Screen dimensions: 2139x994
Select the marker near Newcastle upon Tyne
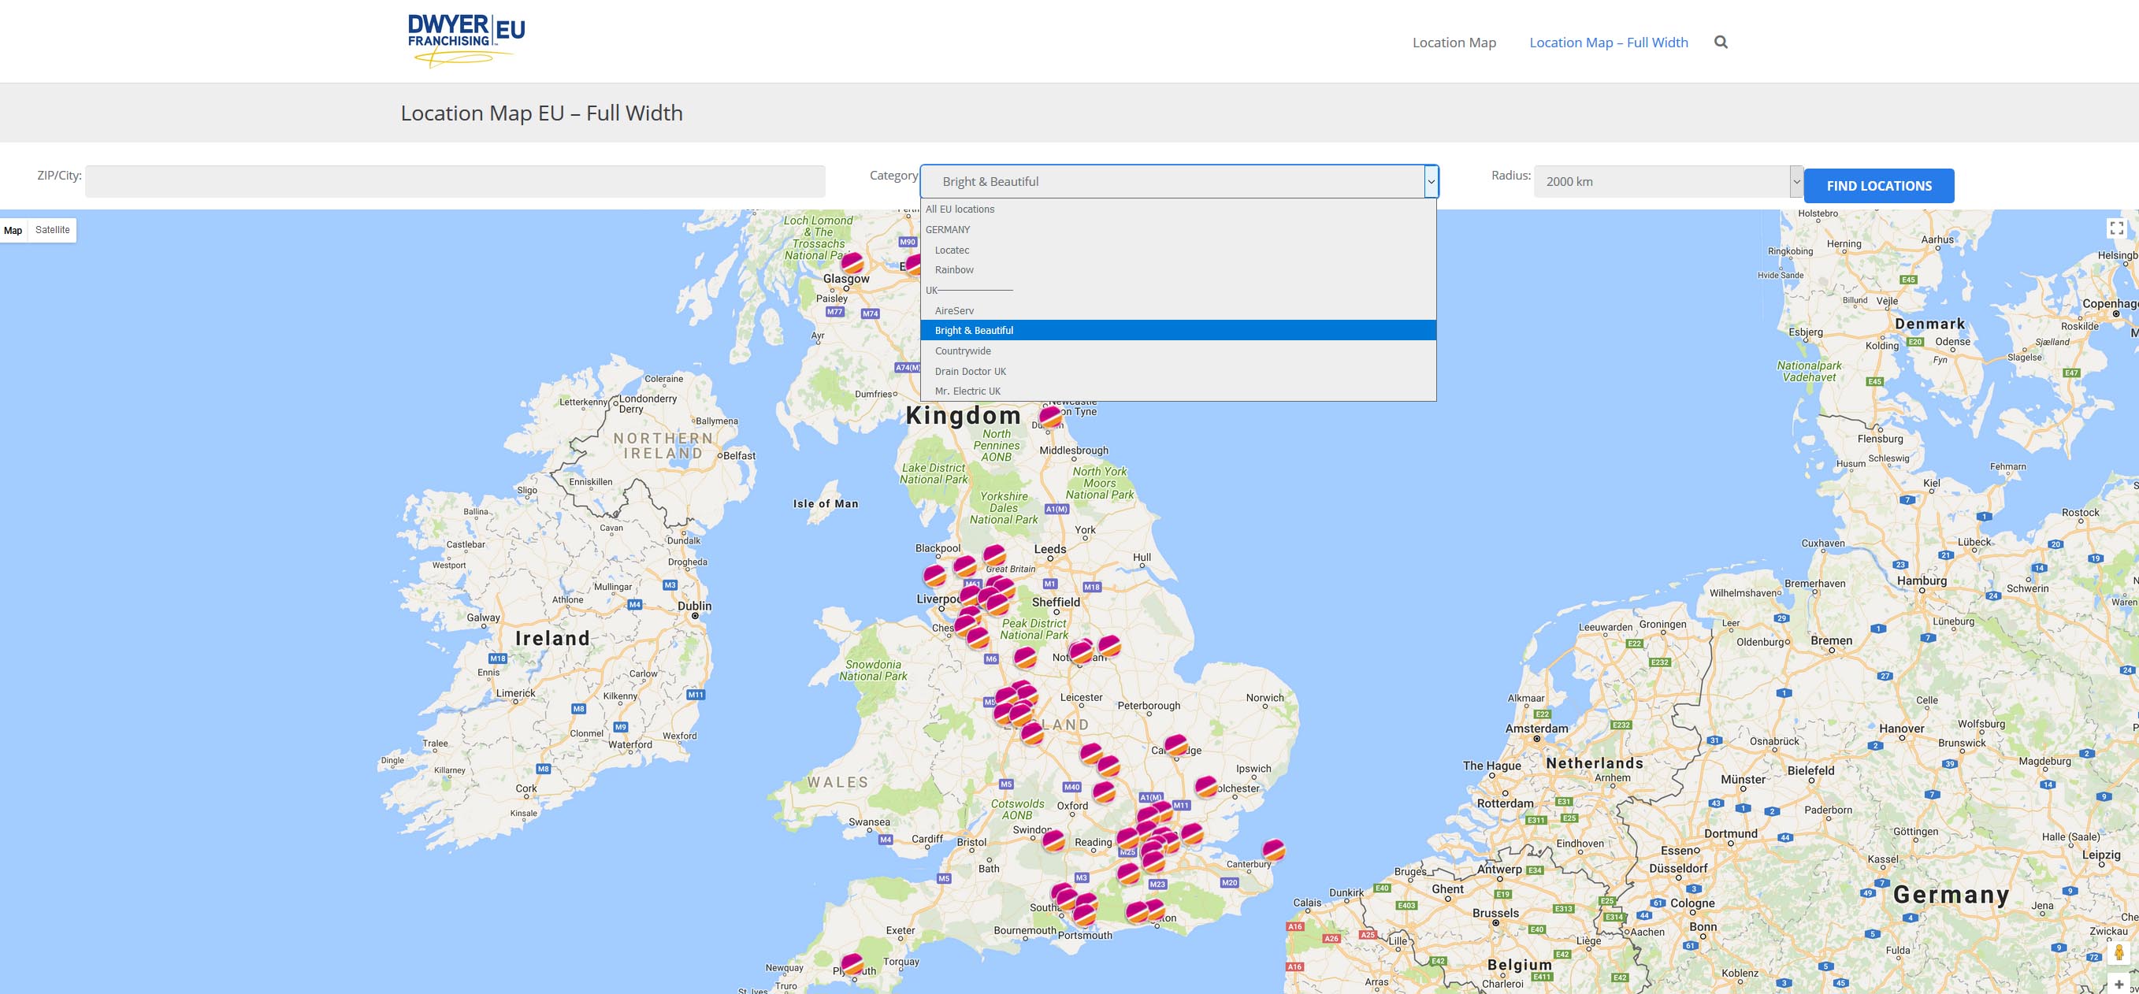pos(1050,415)
